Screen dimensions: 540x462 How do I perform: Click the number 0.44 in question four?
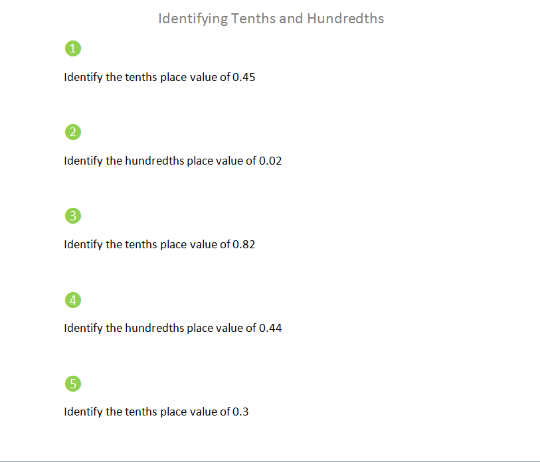(270, 328)
